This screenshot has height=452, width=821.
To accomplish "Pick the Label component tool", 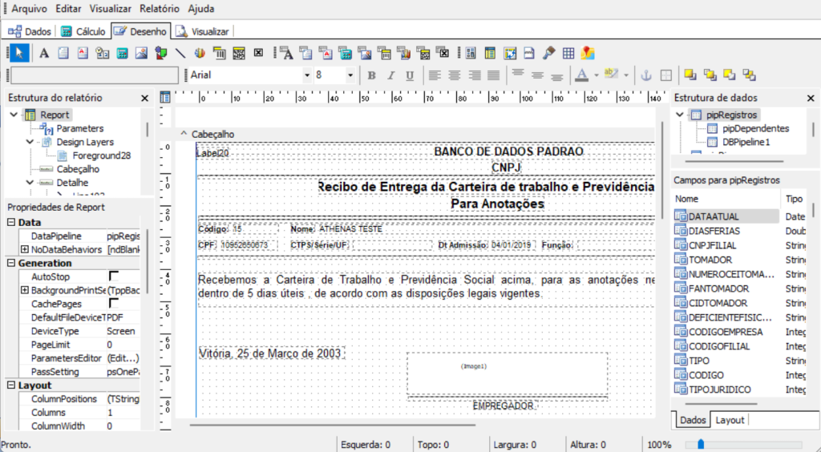I will [44, 53].
